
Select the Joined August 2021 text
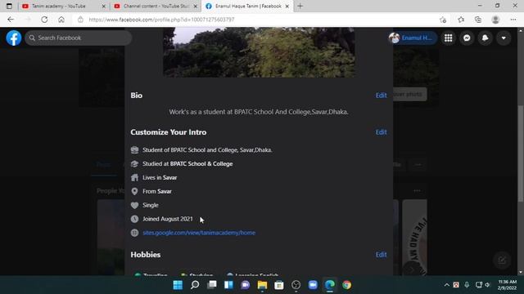click(168, 219)
